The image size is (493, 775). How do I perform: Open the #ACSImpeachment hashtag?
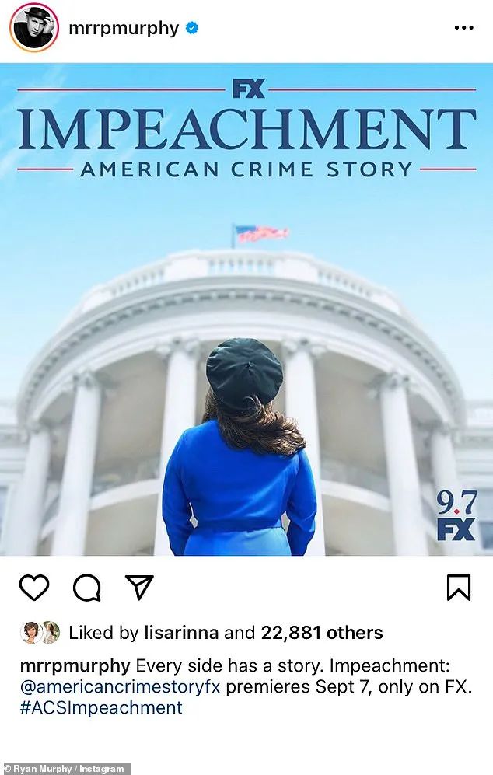(x=101, y=708)
